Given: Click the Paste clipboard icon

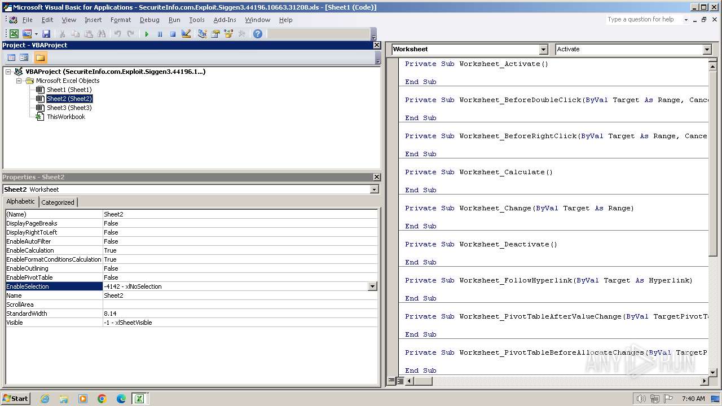Looking at the screenshot, I should coord(88,34).
